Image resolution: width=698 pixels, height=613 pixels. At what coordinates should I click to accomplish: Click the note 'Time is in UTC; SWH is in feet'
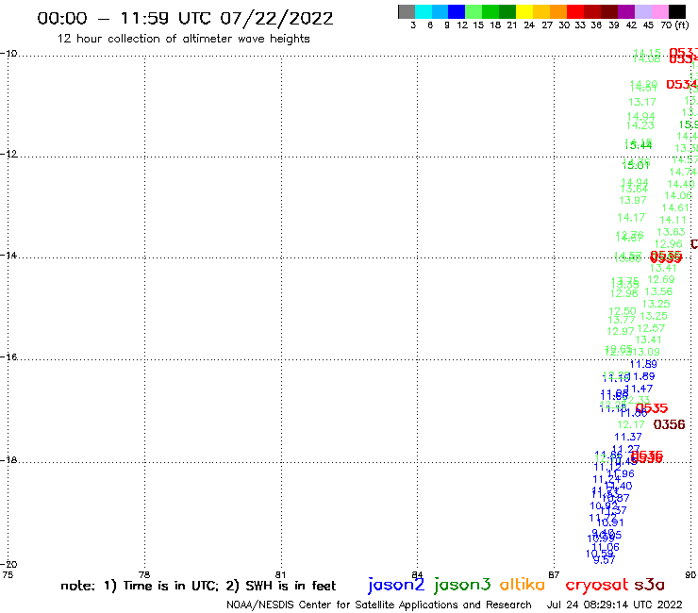click(198, 586)
